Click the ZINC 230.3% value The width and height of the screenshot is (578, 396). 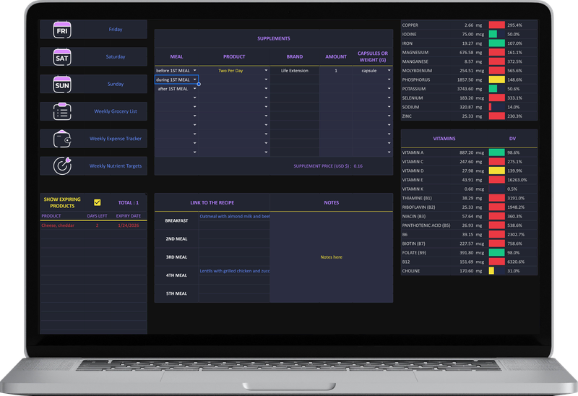click(514, 116)
